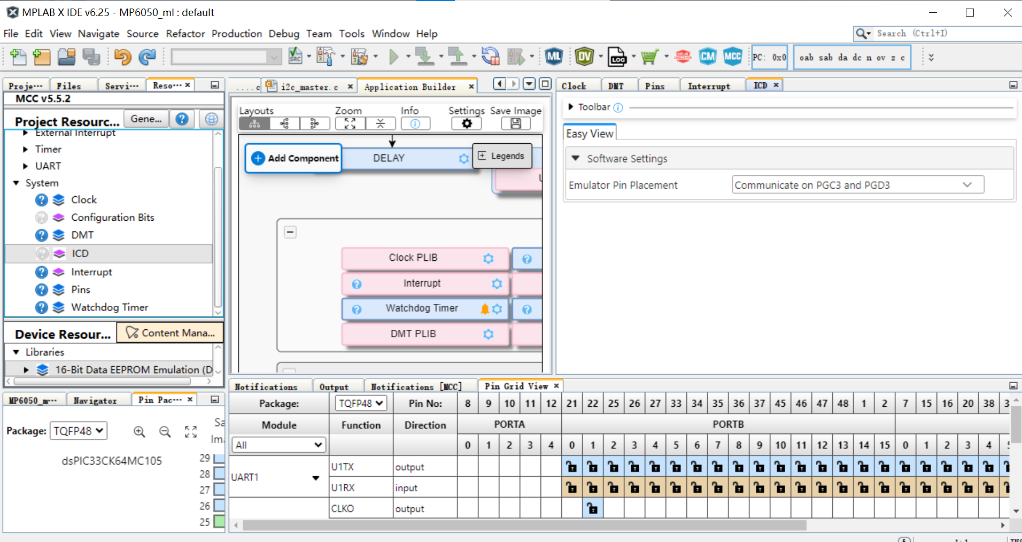Screen dimensions: 1022x542
Task: Click the Clean and Build icon
Action: tap(359, 56)
